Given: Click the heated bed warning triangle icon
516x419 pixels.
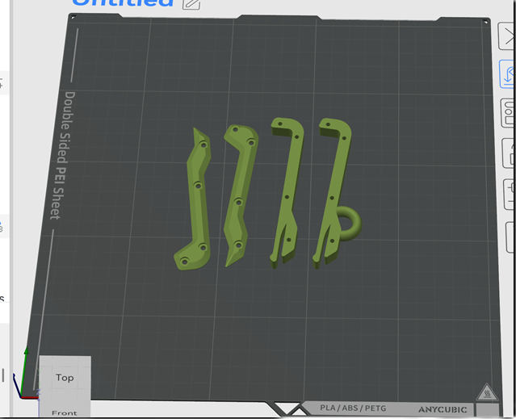Looking at the screenshot, I should (488, 392).
